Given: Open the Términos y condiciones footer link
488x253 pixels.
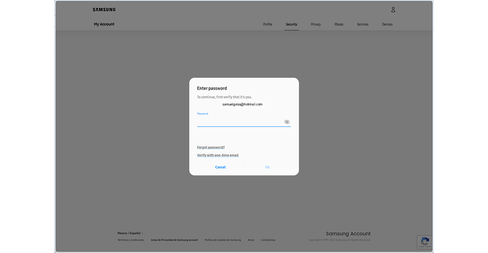Looking at the screenshot, I should pos(130,240).
